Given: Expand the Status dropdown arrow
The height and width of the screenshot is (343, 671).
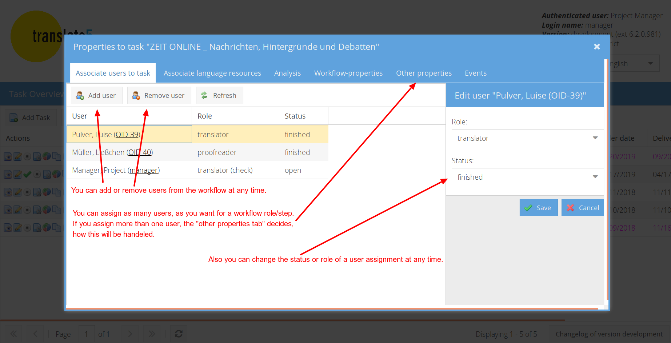Looking at the screenshot, I should pyautogui.click(x=595, y=177).
